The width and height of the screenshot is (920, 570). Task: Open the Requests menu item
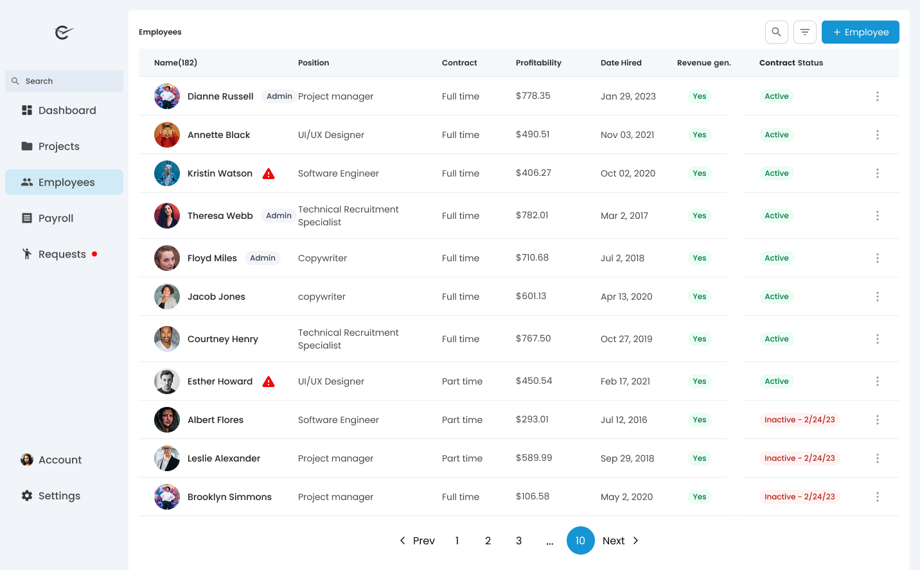coord(62,254)
